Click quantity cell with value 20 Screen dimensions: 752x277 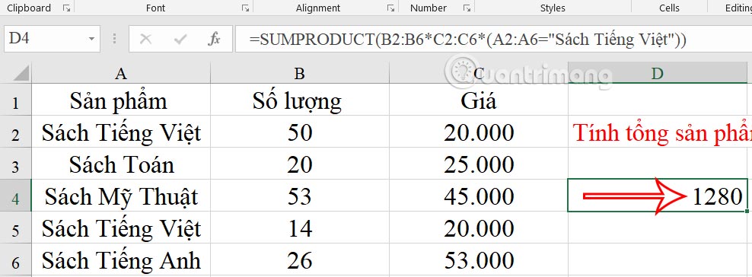[300, 164]
